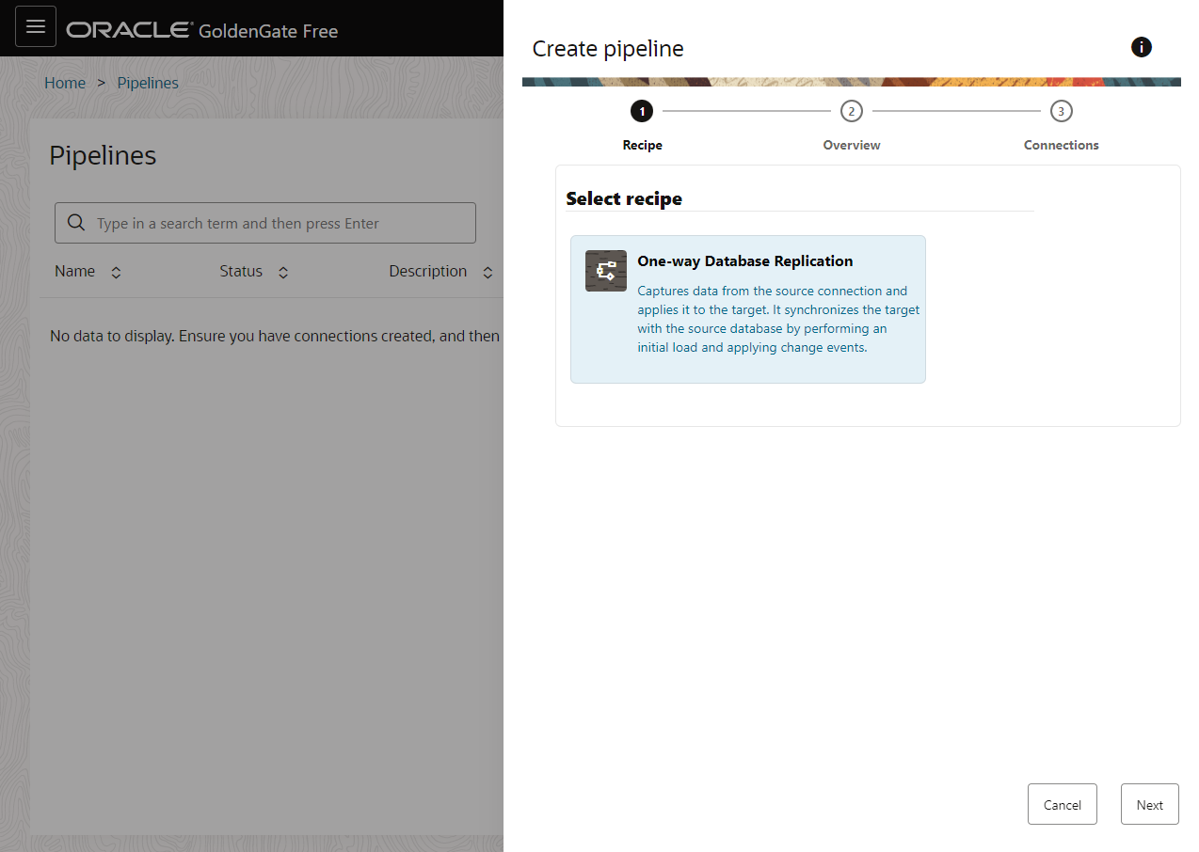
Task: Open the info icon in Create pipeline
Action: point(1141,47)
